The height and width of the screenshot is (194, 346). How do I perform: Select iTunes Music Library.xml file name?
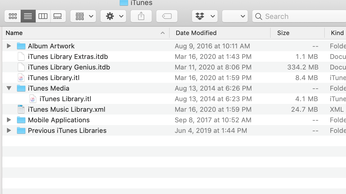(67, 109)
